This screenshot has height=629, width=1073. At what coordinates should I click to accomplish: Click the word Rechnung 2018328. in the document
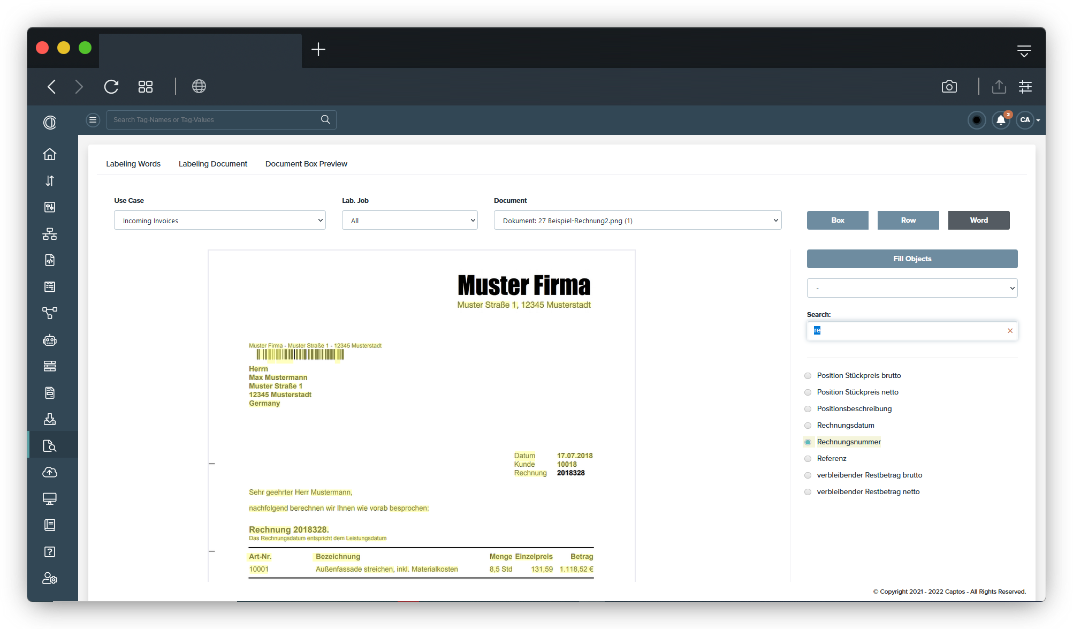[x=289, y=529]
